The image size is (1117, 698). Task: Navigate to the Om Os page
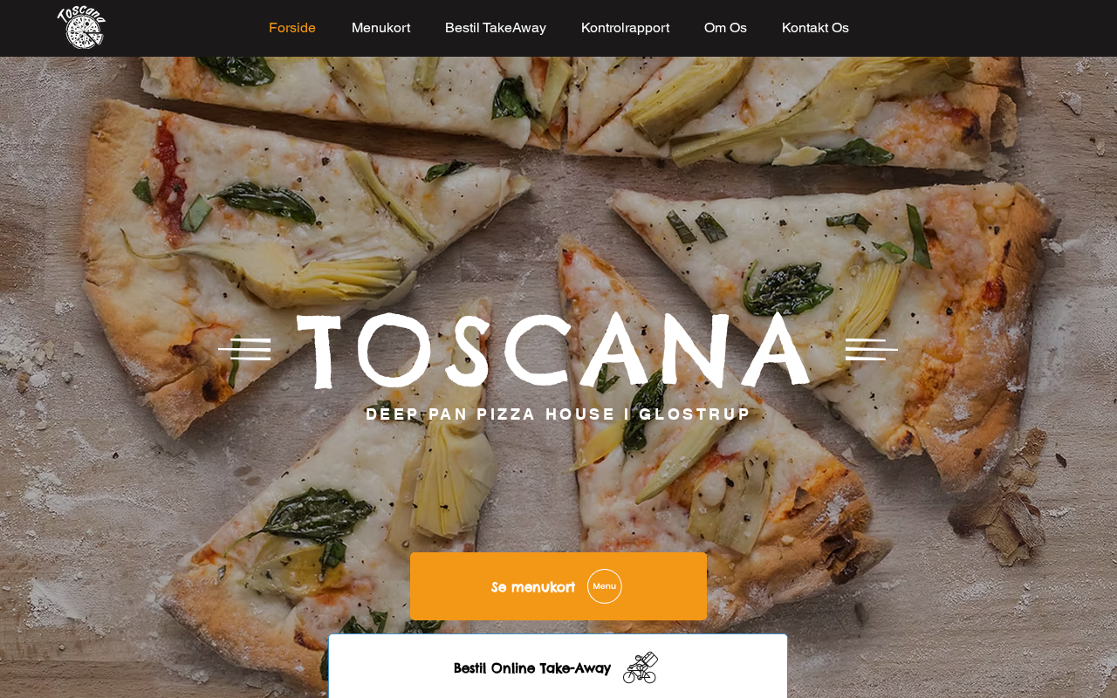(725, 28)
